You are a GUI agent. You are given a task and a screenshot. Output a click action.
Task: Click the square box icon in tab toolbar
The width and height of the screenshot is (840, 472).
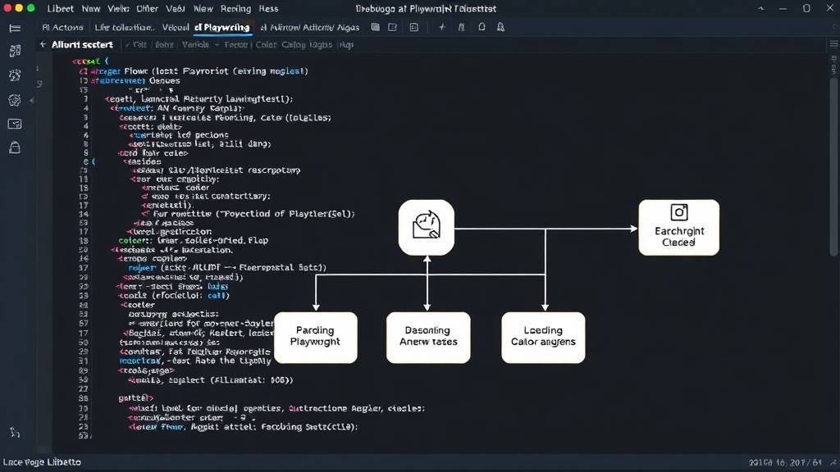pyautogui.click(x=414, y=27)
